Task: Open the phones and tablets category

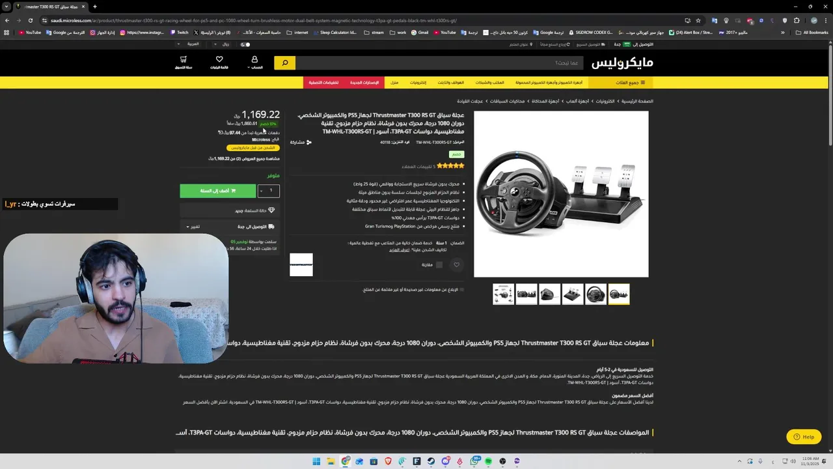Action: [x=450, y=83]
